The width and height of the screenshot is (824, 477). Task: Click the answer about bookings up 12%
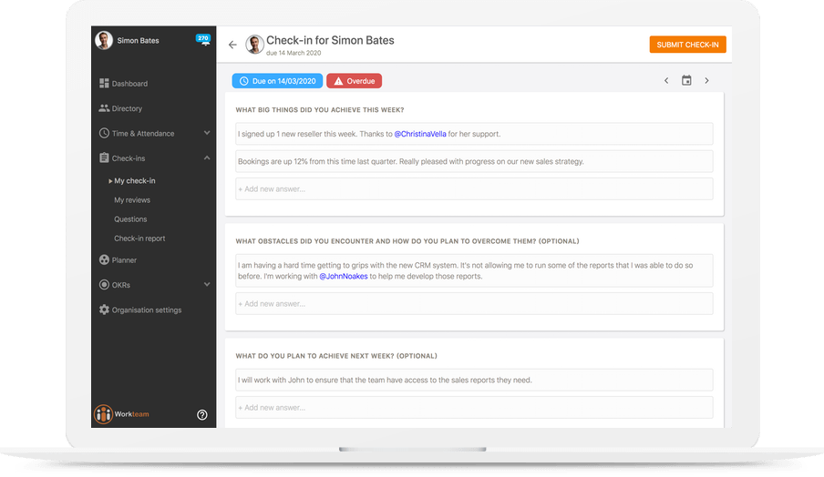pyautogui.click(x=474, y=162)
